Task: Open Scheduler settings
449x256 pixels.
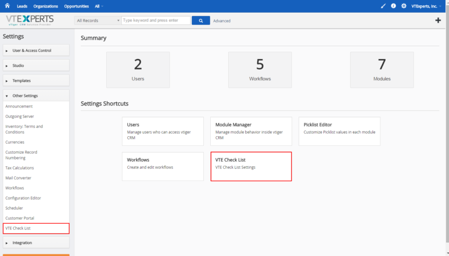Action: (14, 208)
